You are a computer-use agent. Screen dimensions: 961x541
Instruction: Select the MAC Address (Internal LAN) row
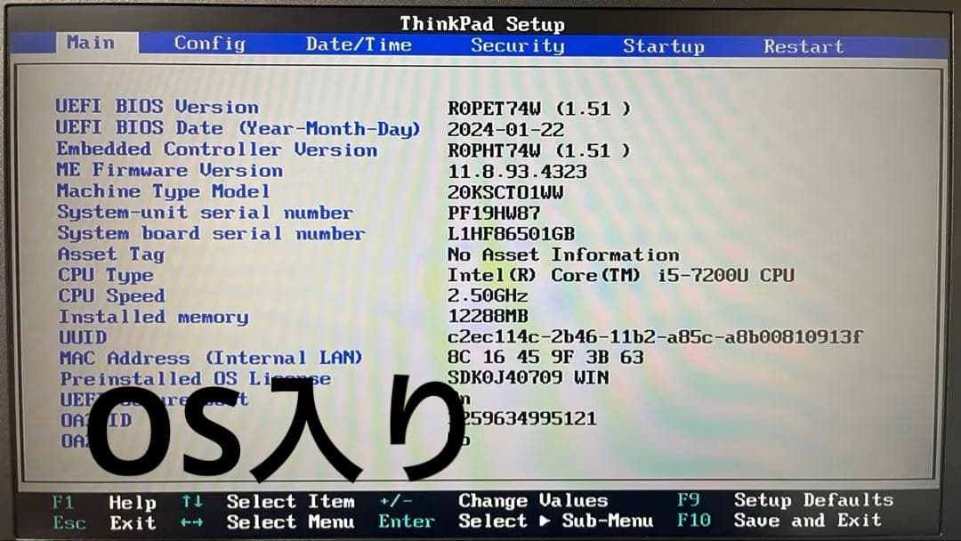[x=209, y=358]
